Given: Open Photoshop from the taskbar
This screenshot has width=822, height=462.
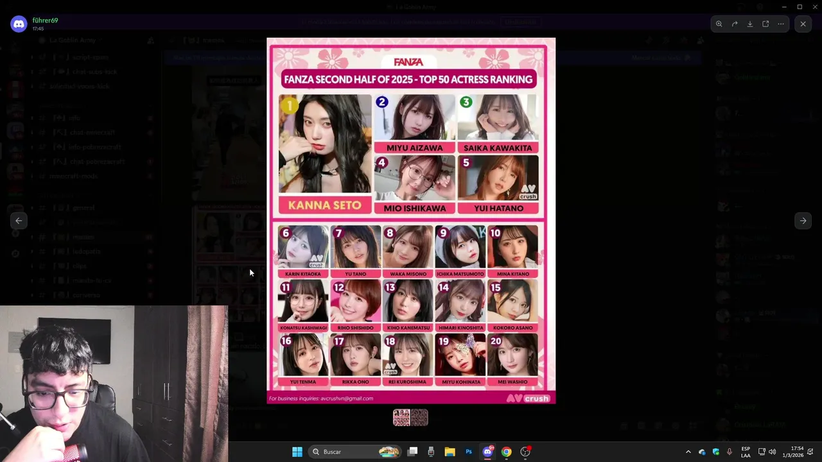Looking at the screenshot, I should [469, 452].
